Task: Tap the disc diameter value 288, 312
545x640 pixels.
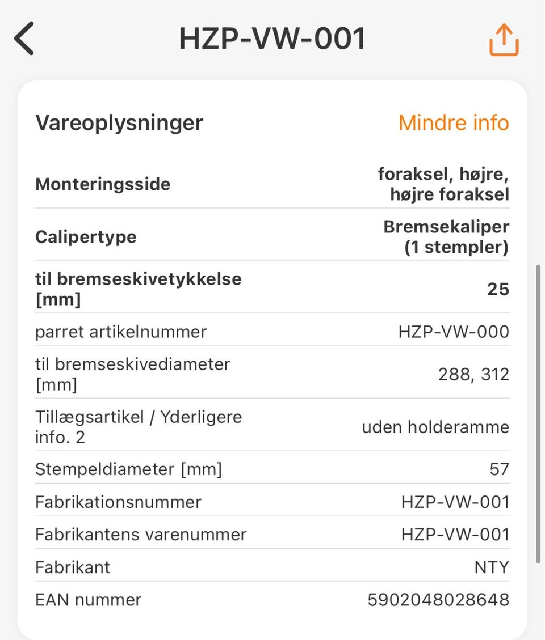Action: tap(473, 374)
